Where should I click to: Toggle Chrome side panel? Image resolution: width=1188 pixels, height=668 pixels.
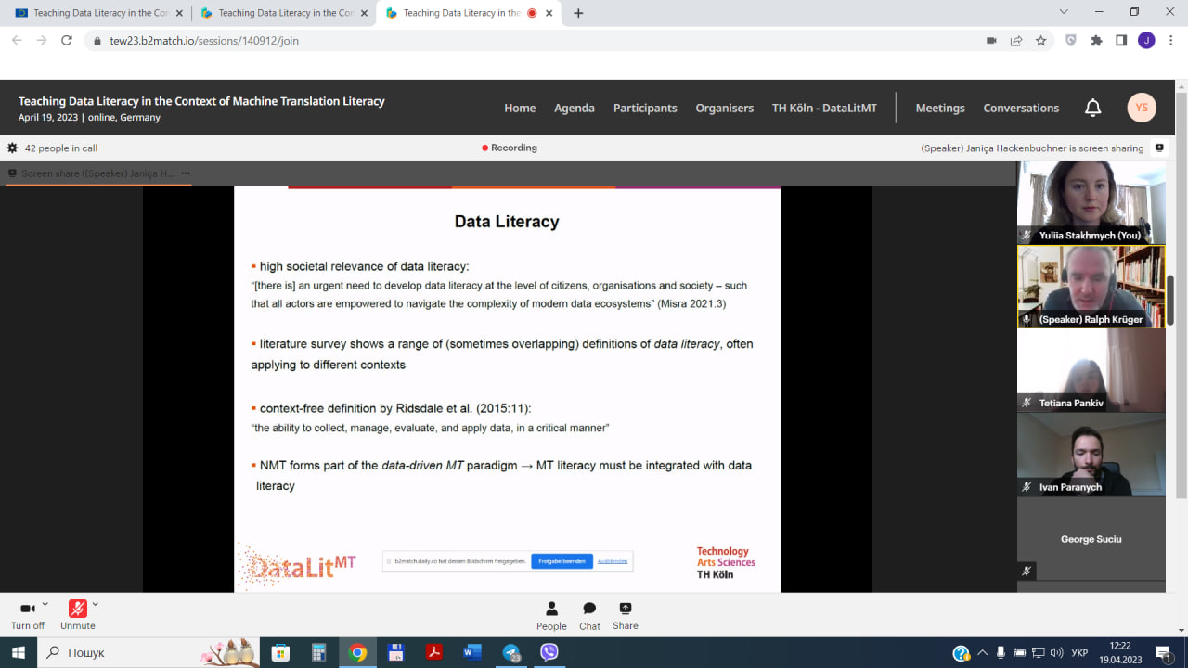pos(1121,41)
